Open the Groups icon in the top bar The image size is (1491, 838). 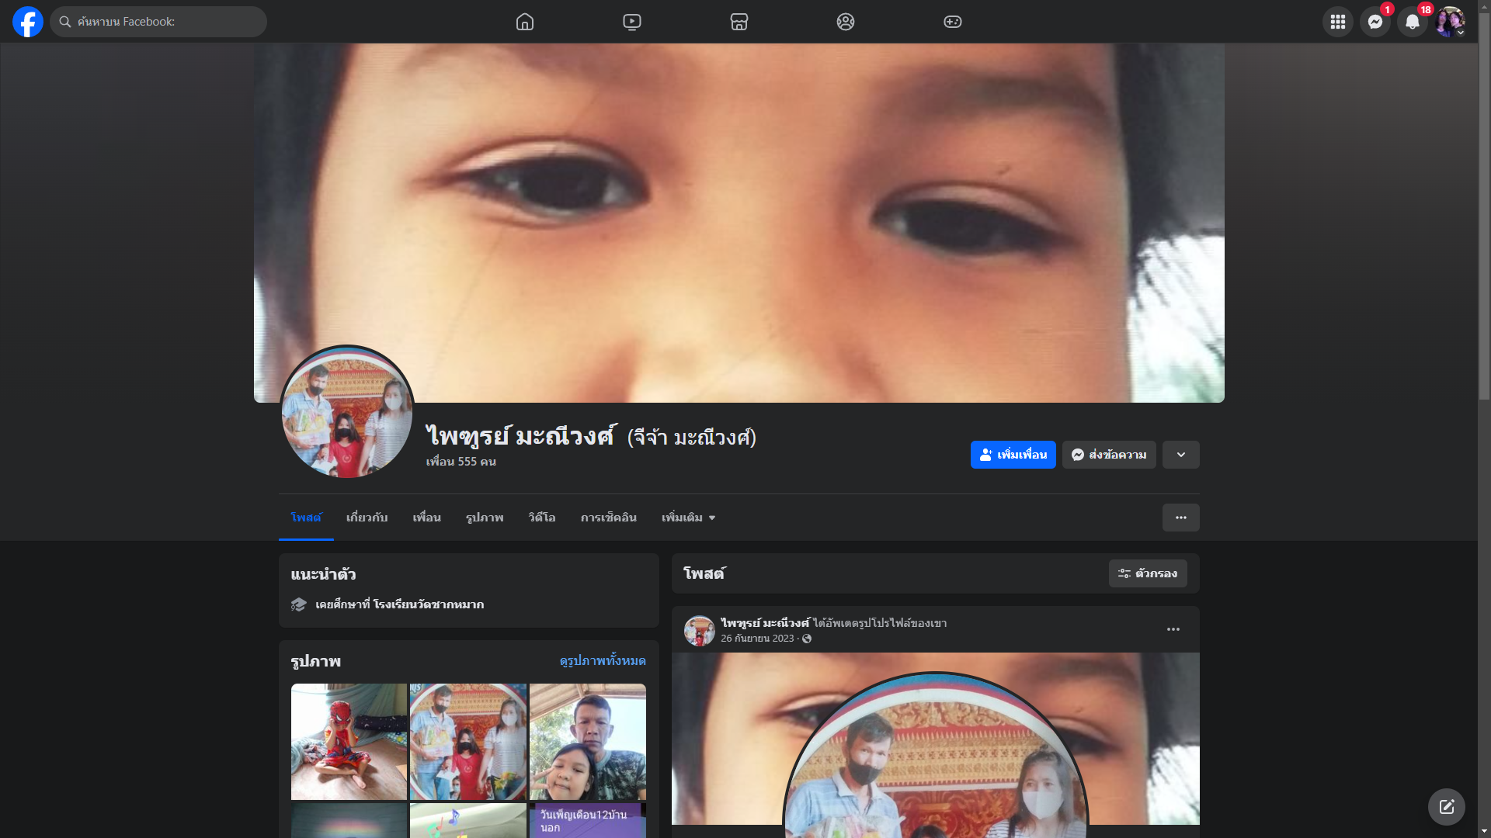coord(846,22)
